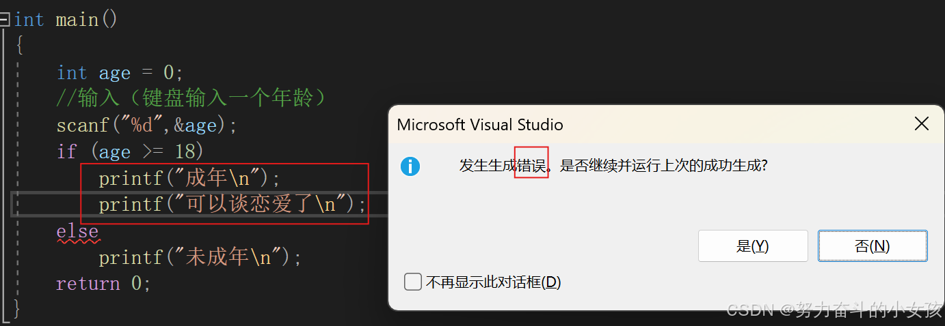Click the red-underlined else keyword
This screenshot has height=326, width=945.
tap(77, 231)
